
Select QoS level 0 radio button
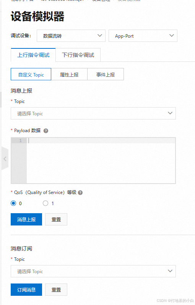point(13,203)
